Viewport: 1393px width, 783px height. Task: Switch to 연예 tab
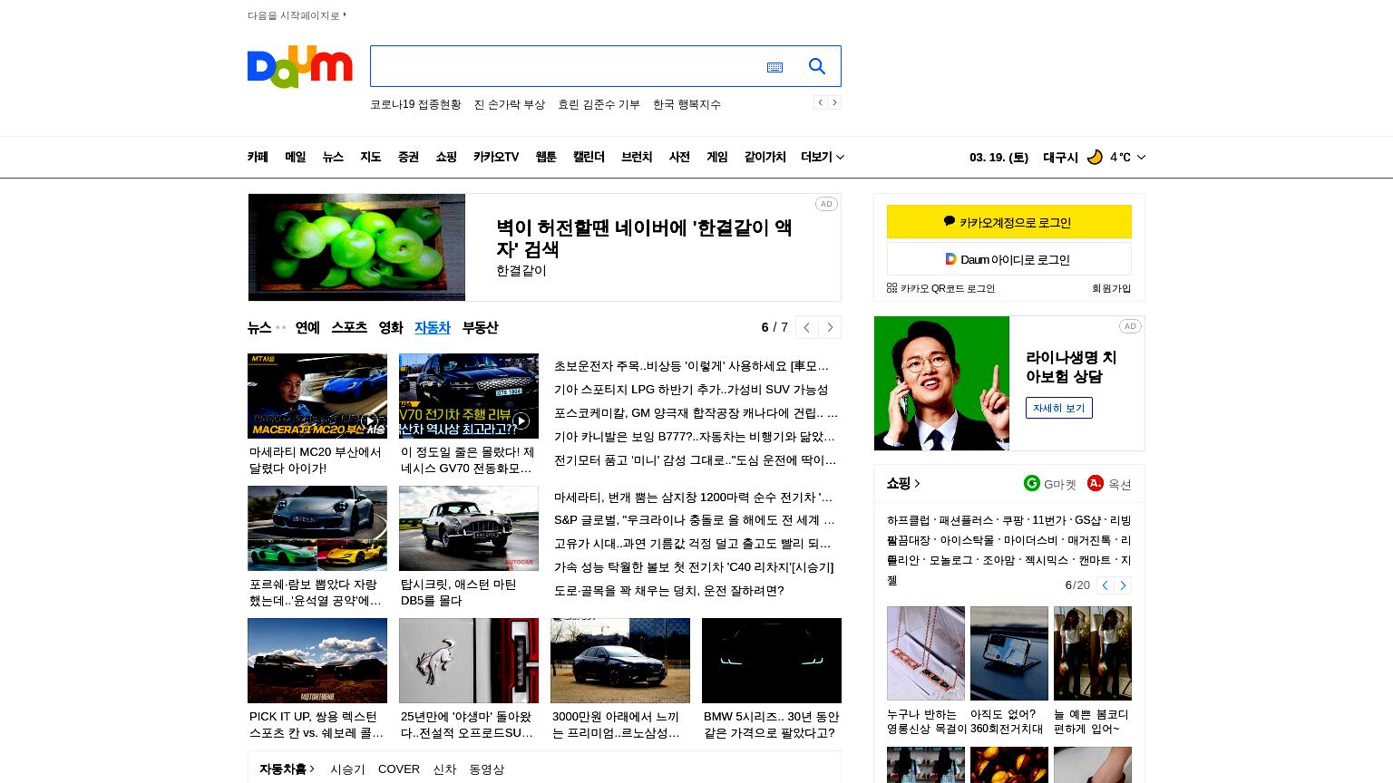pyautogui.click(x=307, y=327)
